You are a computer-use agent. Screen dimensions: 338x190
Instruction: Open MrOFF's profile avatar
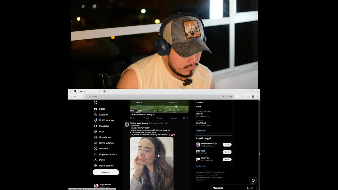pos(198,159)
